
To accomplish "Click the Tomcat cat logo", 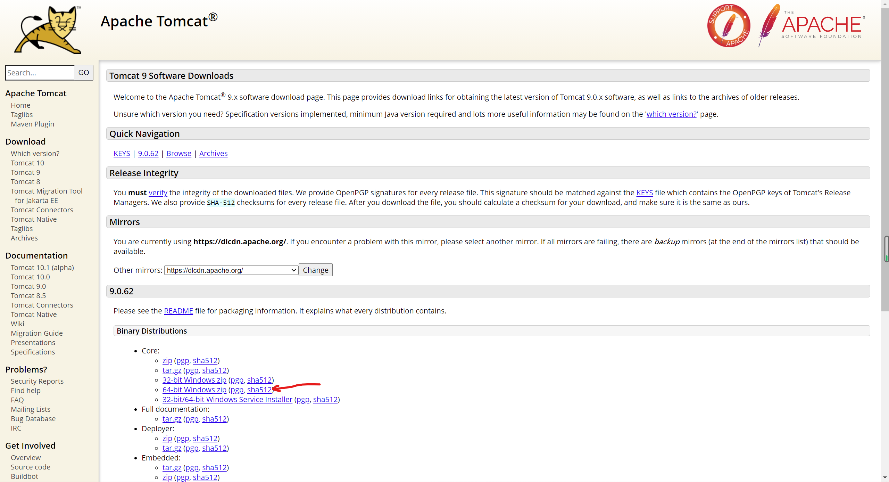I will 48,30.
